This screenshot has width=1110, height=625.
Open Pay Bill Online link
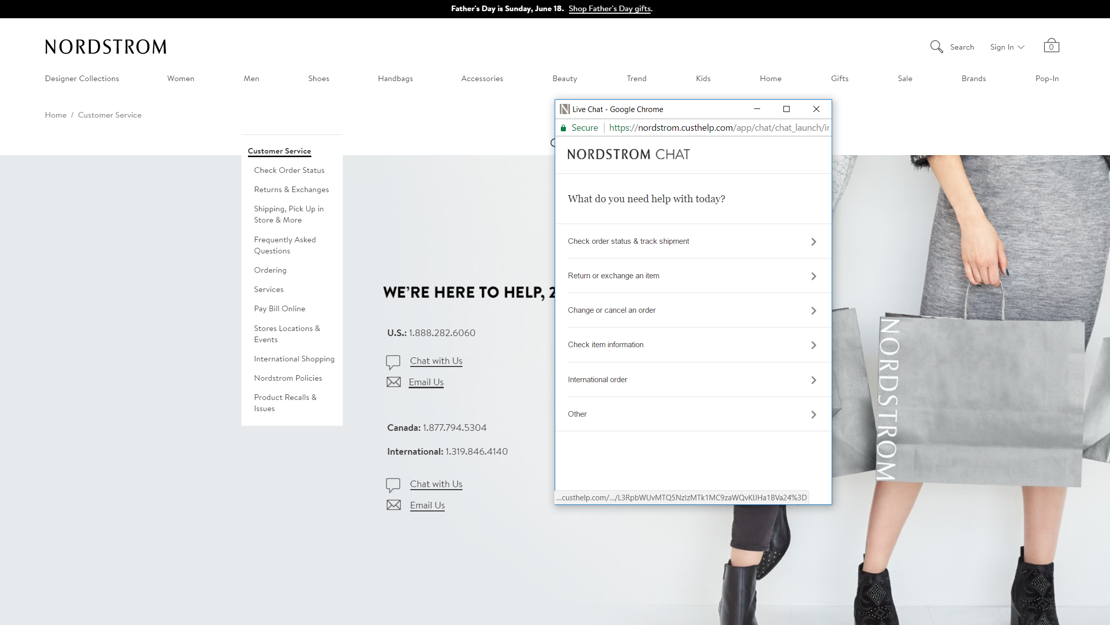tap(279, 309)
